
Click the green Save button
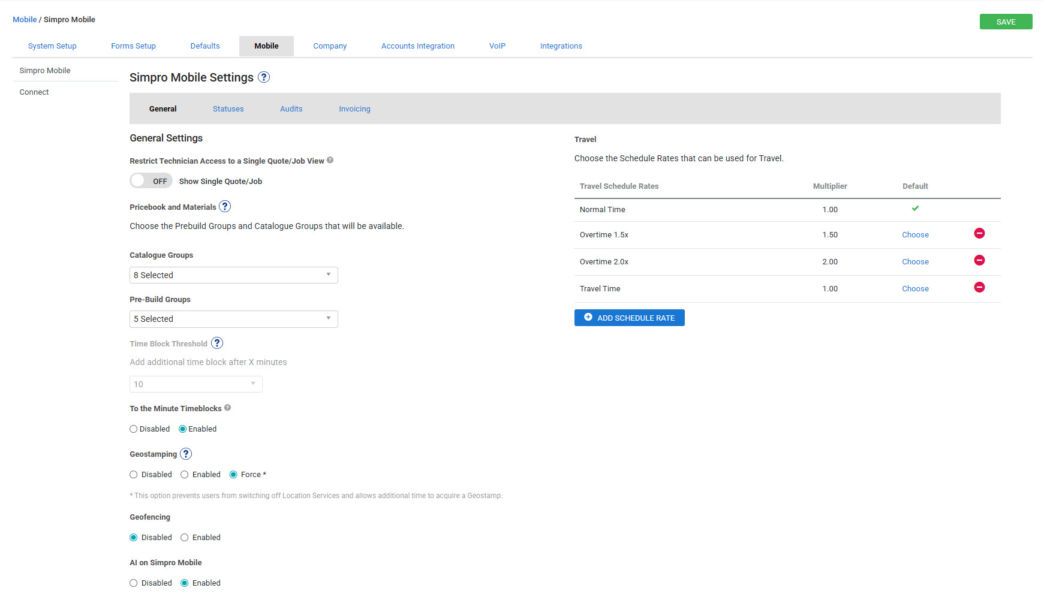1006,22
